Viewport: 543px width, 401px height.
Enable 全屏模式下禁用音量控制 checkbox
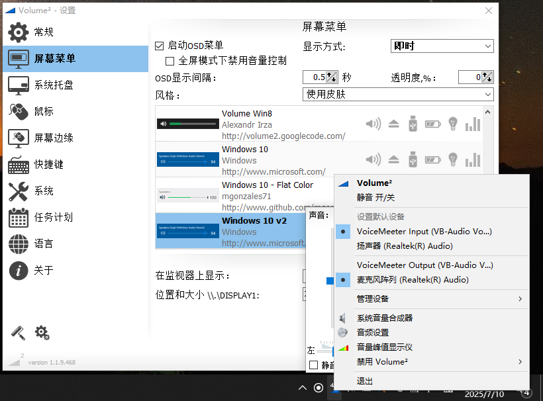click(x=170, y=60)
